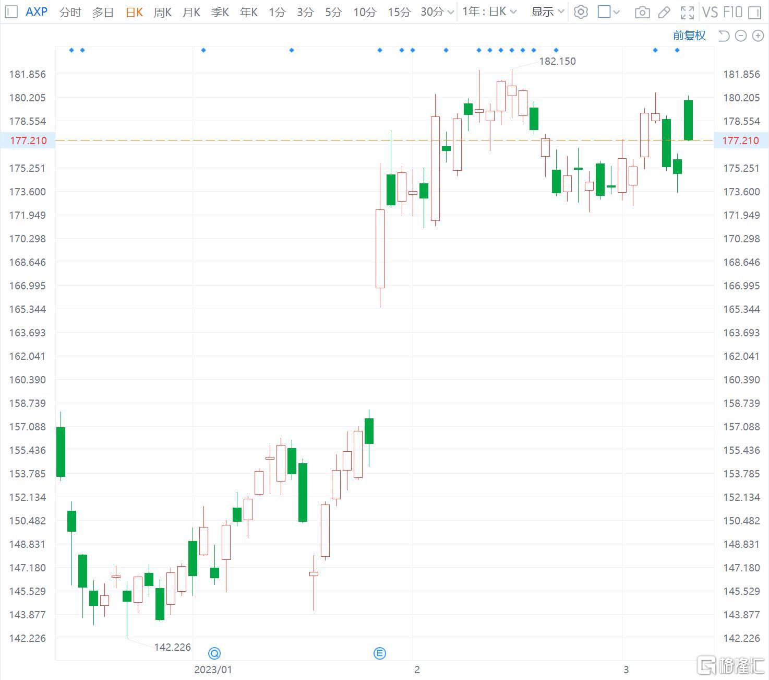Toggle the left sidebar panel icon
Screen dimensions: 769x680
11,11
